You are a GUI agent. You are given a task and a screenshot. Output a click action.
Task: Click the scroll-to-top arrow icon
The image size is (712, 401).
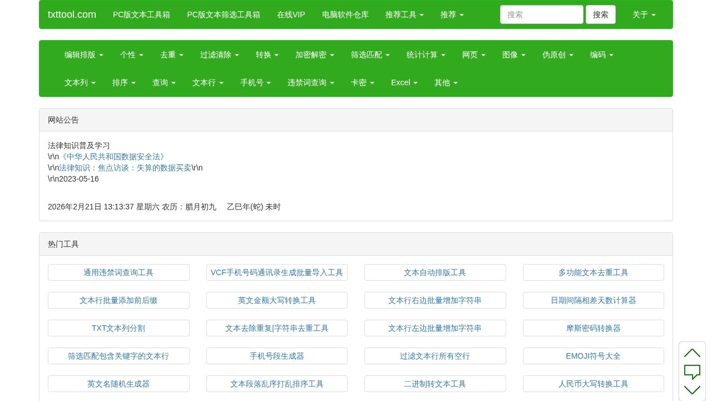(x=692, y=353)
